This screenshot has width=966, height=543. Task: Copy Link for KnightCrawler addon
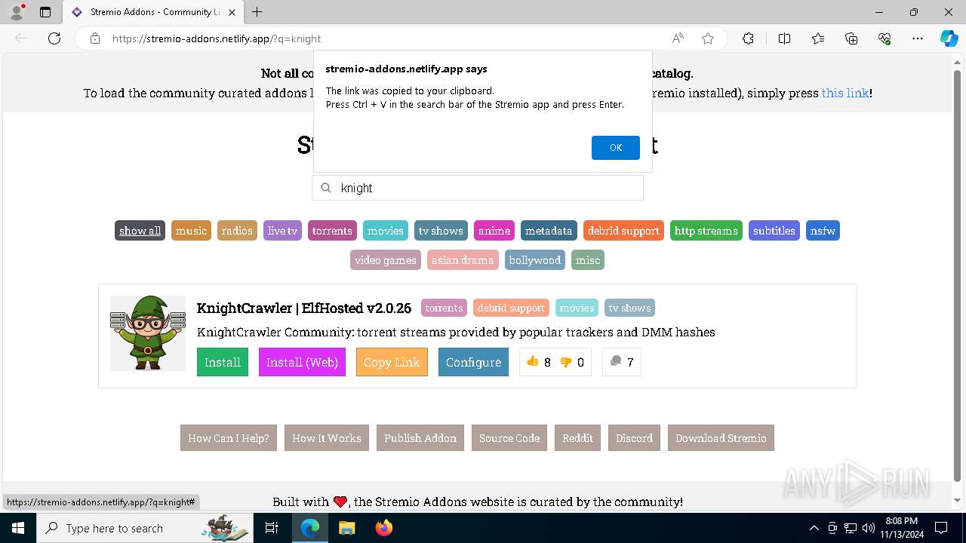392,362
